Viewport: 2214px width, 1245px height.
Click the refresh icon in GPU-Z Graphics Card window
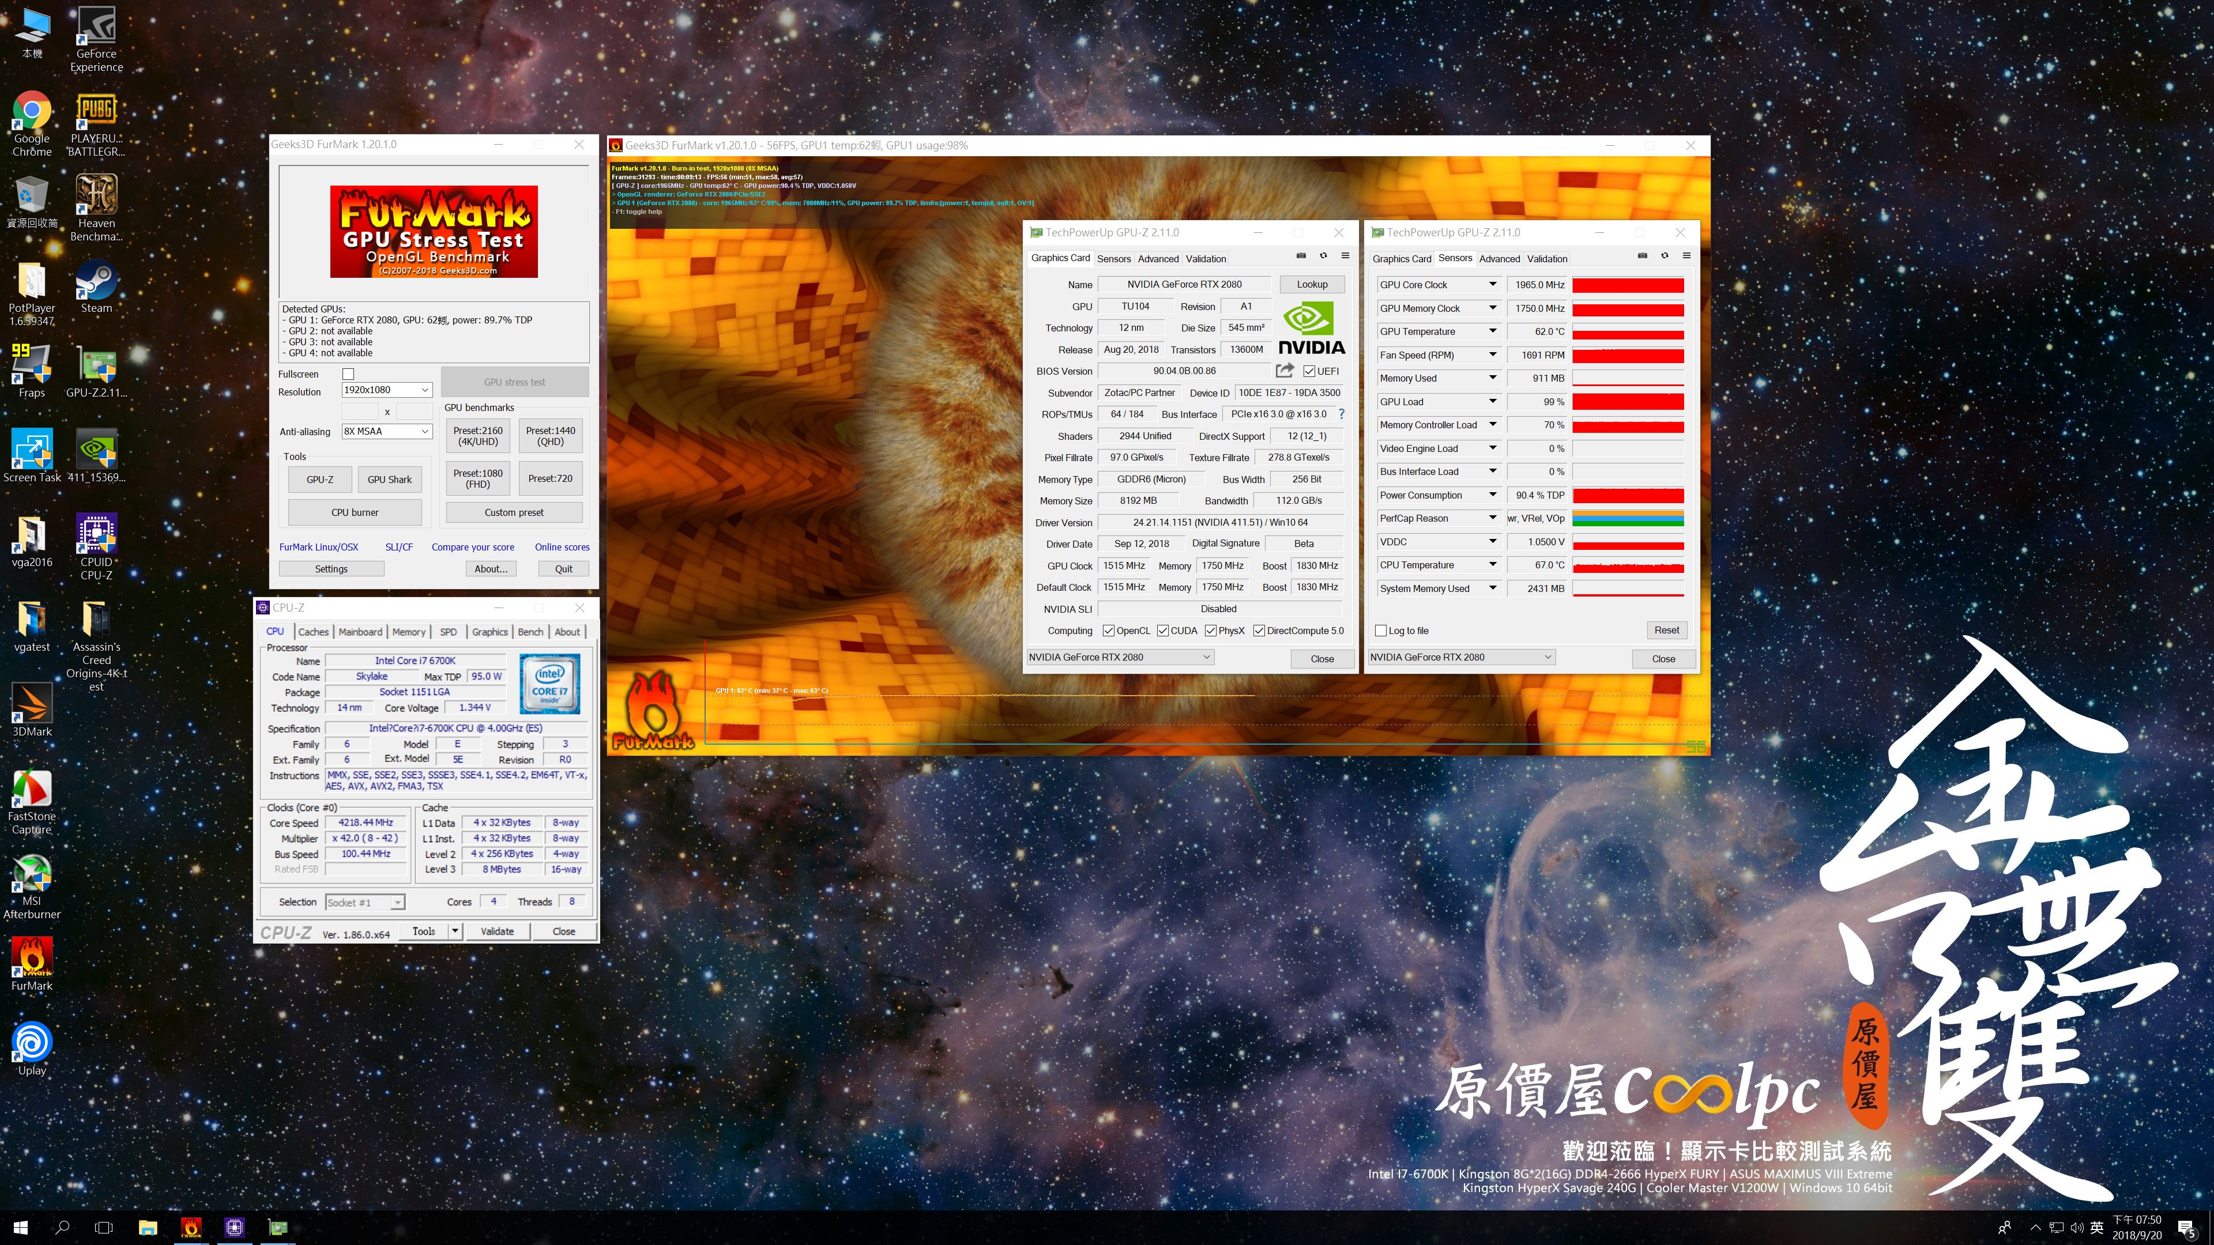tap(1324, 256)
